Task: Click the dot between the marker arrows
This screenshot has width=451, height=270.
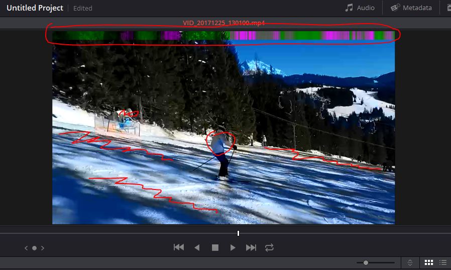Action: [34, 248]
